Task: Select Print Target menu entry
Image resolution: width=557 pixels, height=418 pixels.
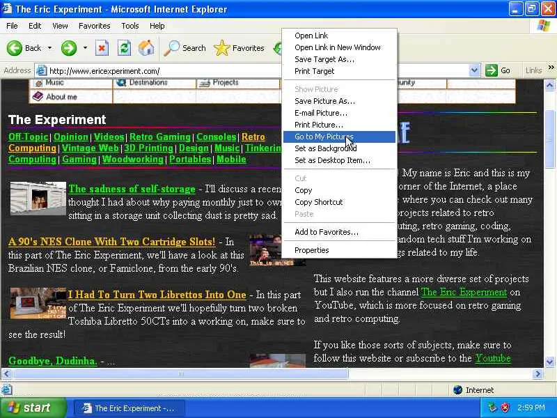Action: pyautogui.click(x=339, y=71)
